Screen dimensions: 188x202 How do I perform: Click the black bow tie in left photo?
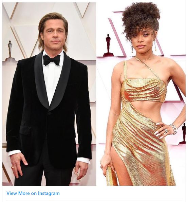pyautogui.click(x=52, y=60)
